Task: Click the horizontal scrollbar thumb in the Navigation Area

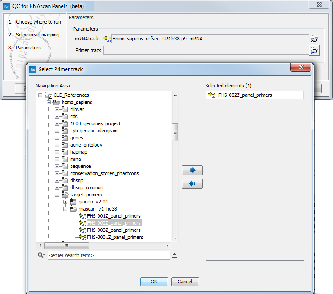Action: tap(67, 246)
